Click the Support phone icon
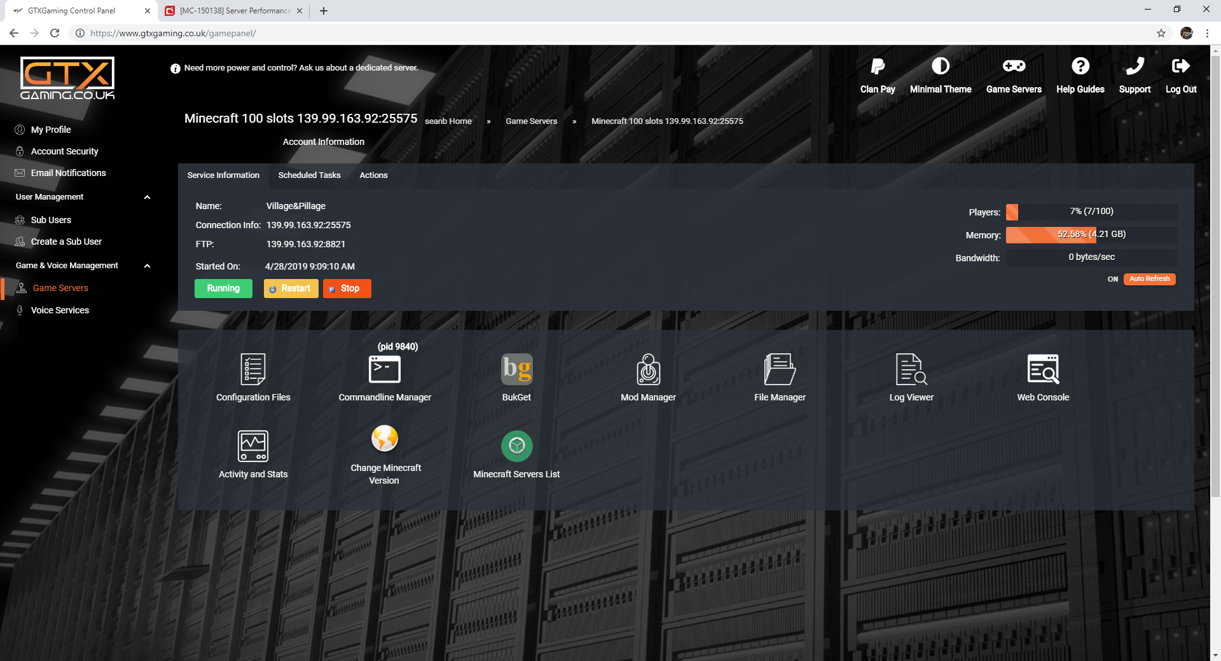The width and height of the screenshot is (1221, 661). pos(1135,66)
